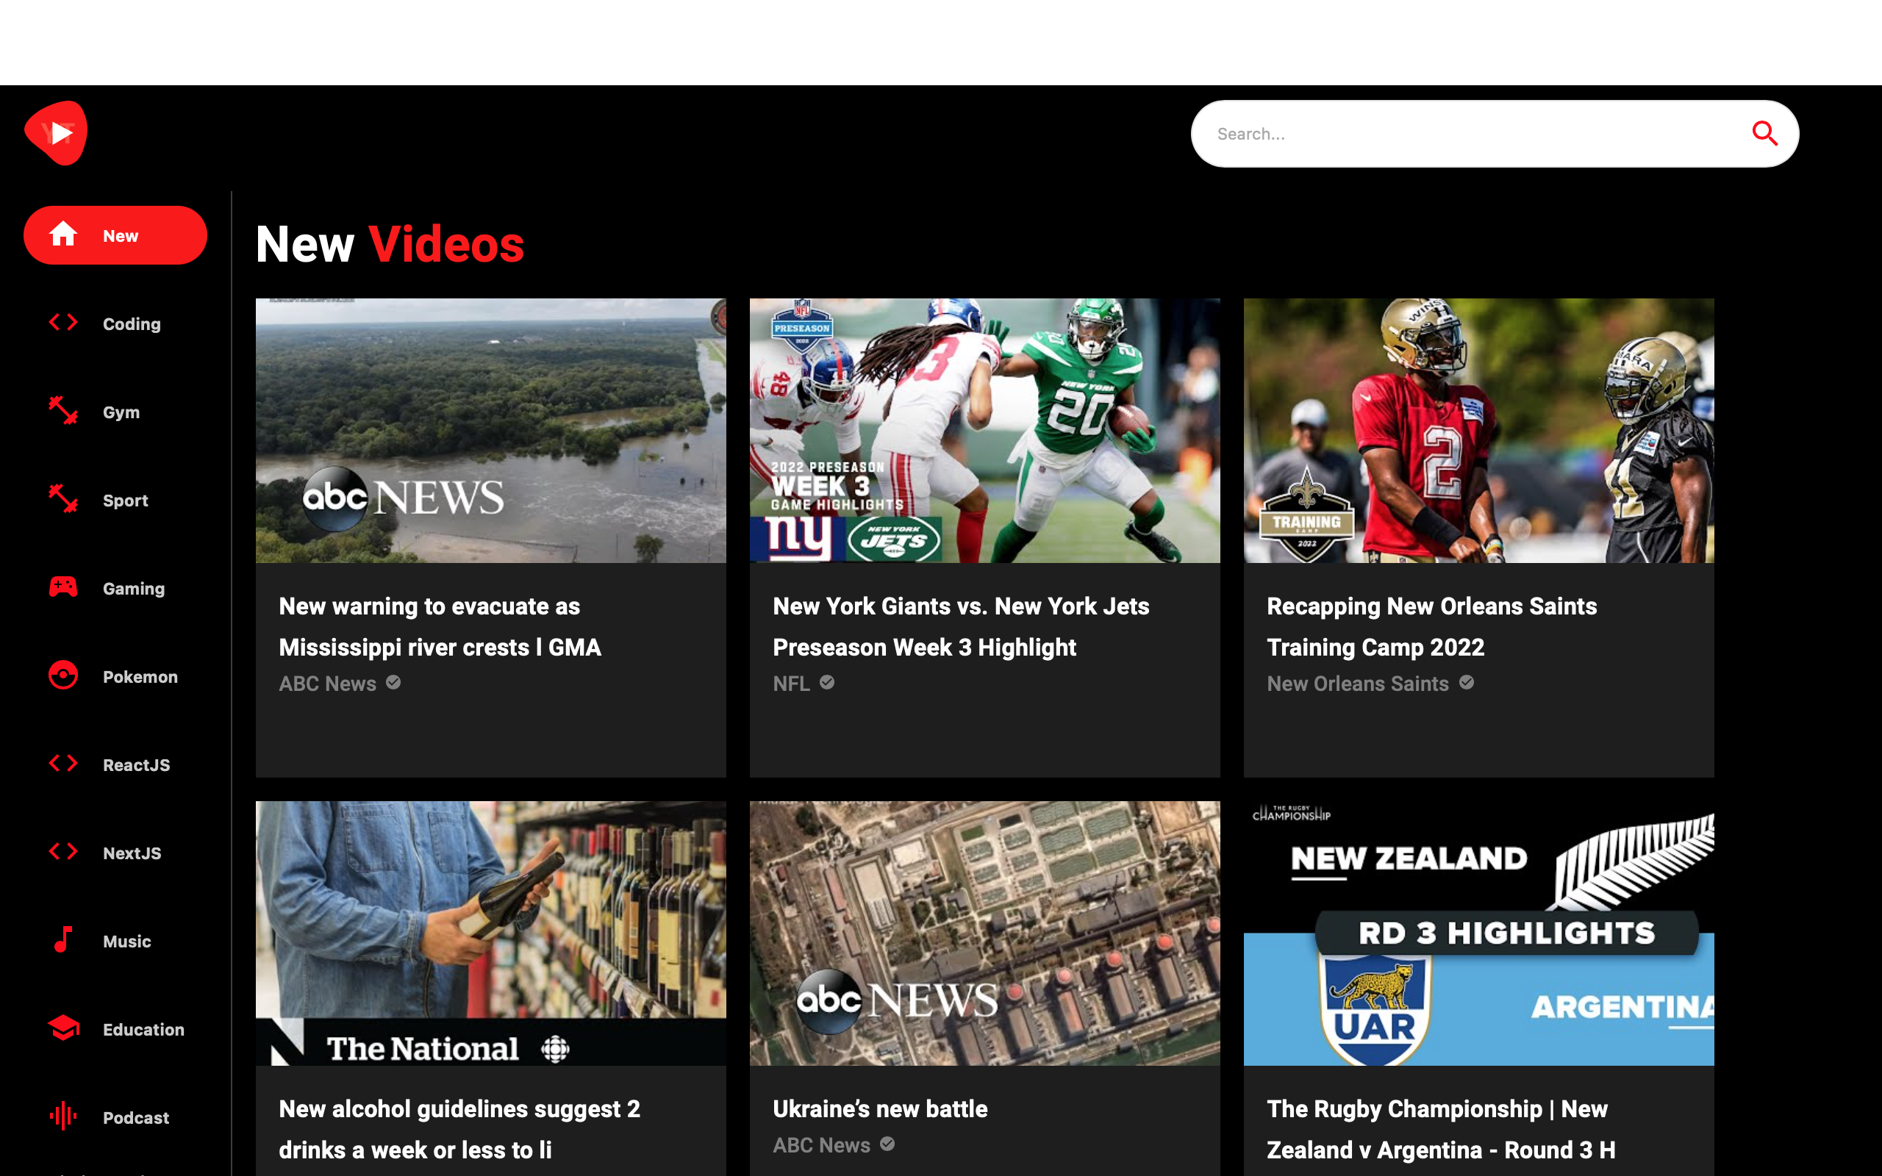
Task: Open title 'Ukraine's new battle'
Action: 880,1108
